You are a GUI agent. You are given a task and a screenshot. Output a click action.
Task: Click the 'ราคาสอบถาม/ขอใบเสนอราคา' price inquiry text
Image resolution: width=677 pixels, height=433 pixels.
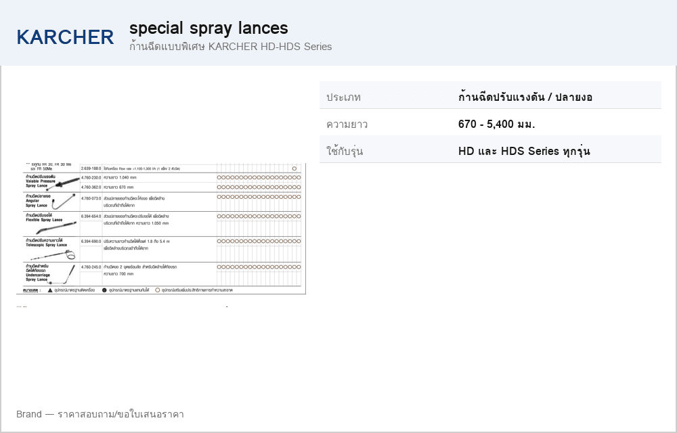coord(121,415)
